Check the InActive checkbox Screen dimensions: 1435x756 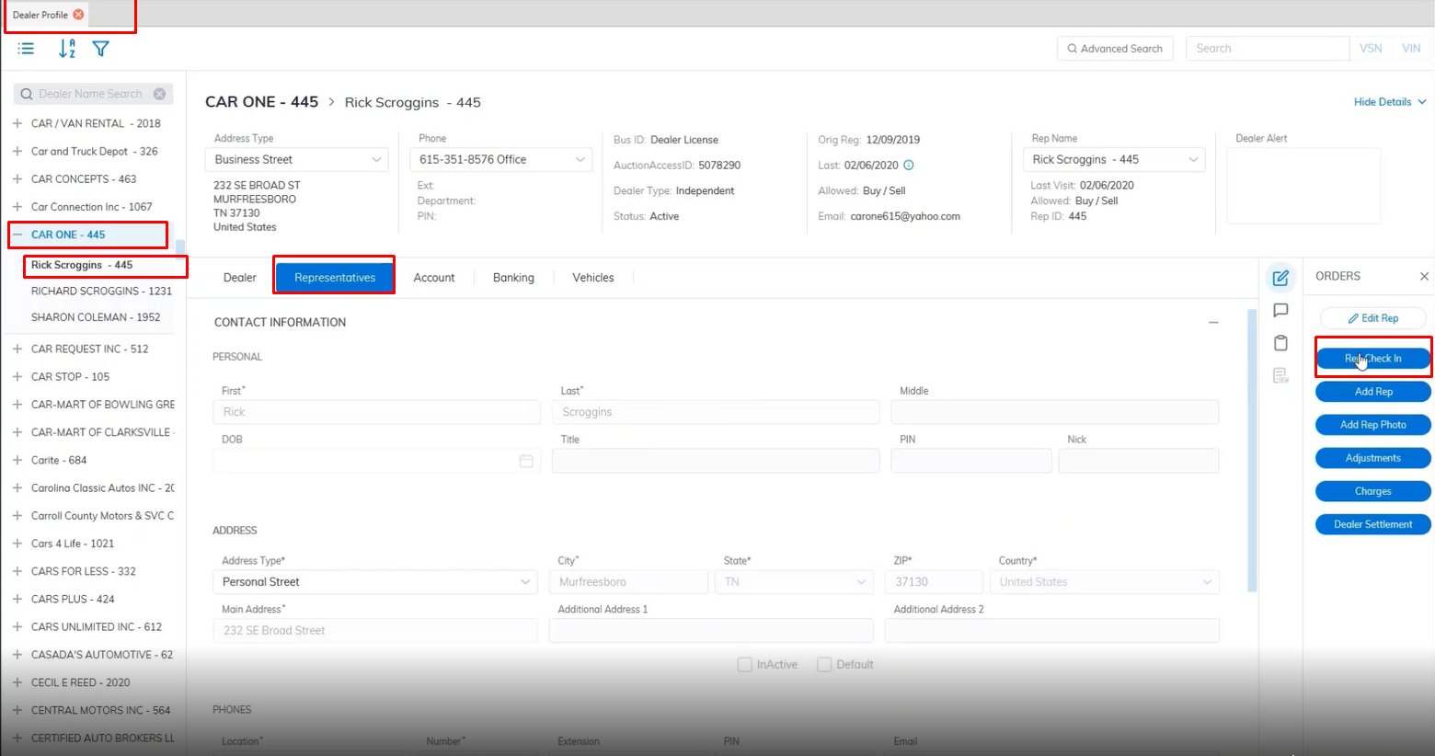[745, 664]
